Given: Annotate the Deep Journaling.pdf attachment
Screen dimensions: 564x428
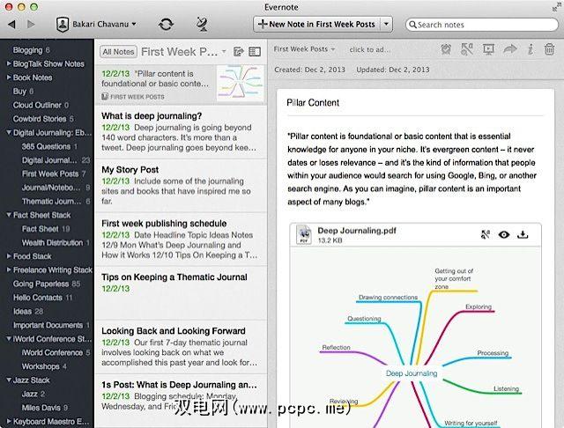Looking at the screenshot, I should click(486, 234).
